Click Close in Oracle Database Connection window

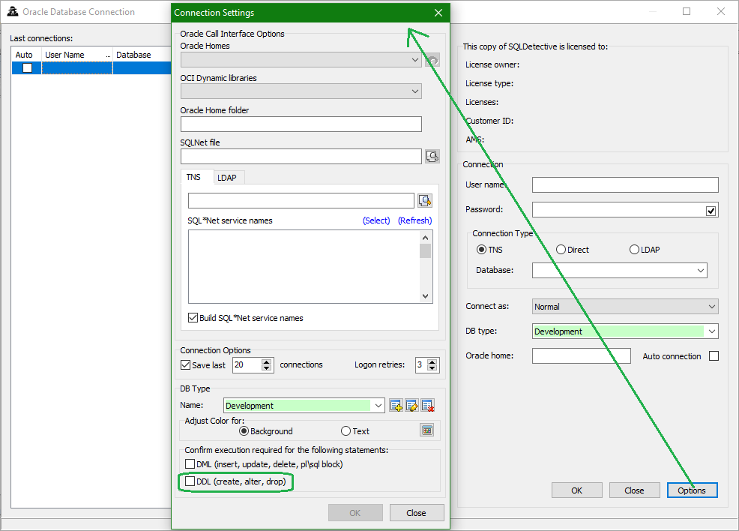click(634, 490)
